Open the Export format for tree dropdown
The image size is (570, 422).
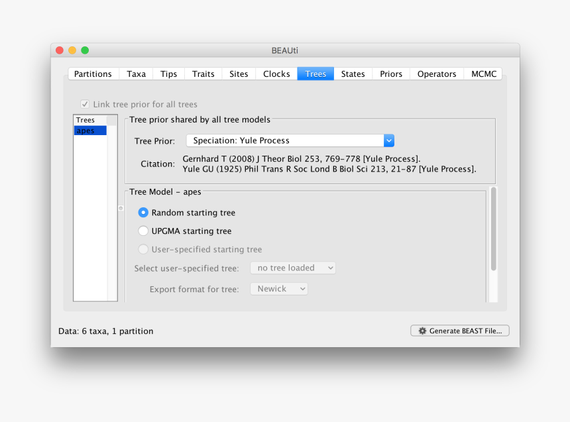(x=278, y=288)
